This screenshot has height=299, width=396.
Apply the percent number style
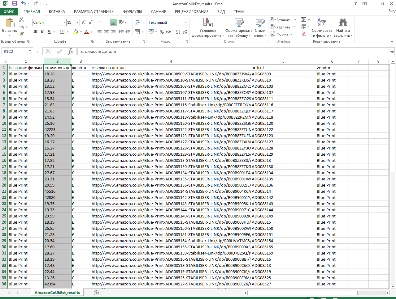[162, 32]
